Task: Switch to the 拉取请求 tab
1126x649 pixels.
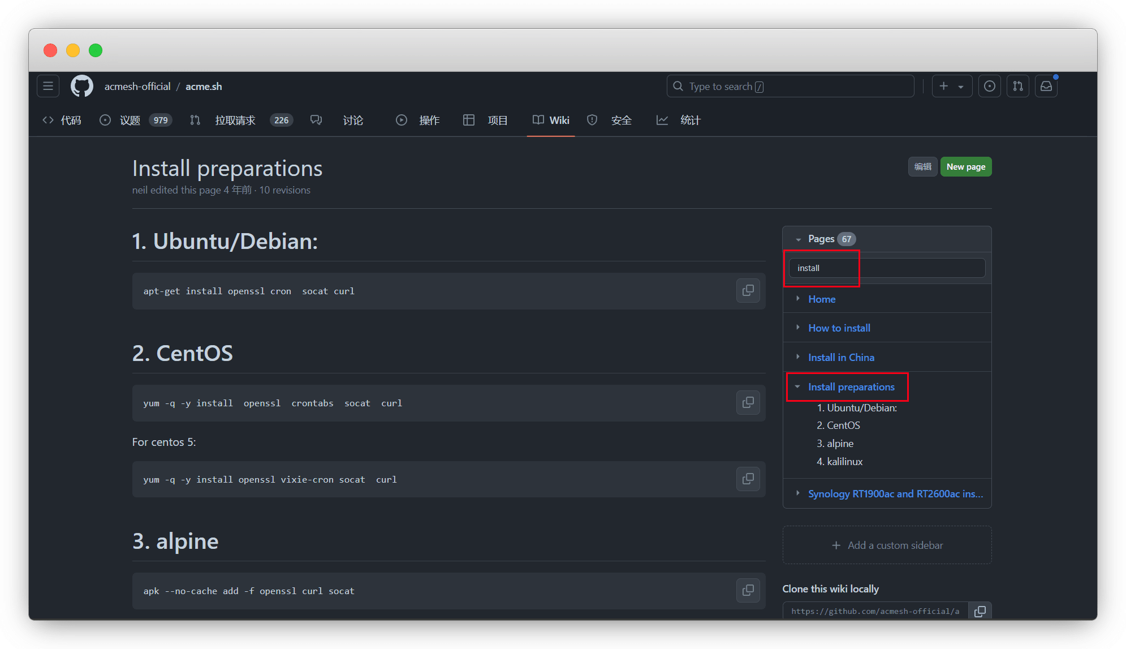Action: tap(235, 120)
